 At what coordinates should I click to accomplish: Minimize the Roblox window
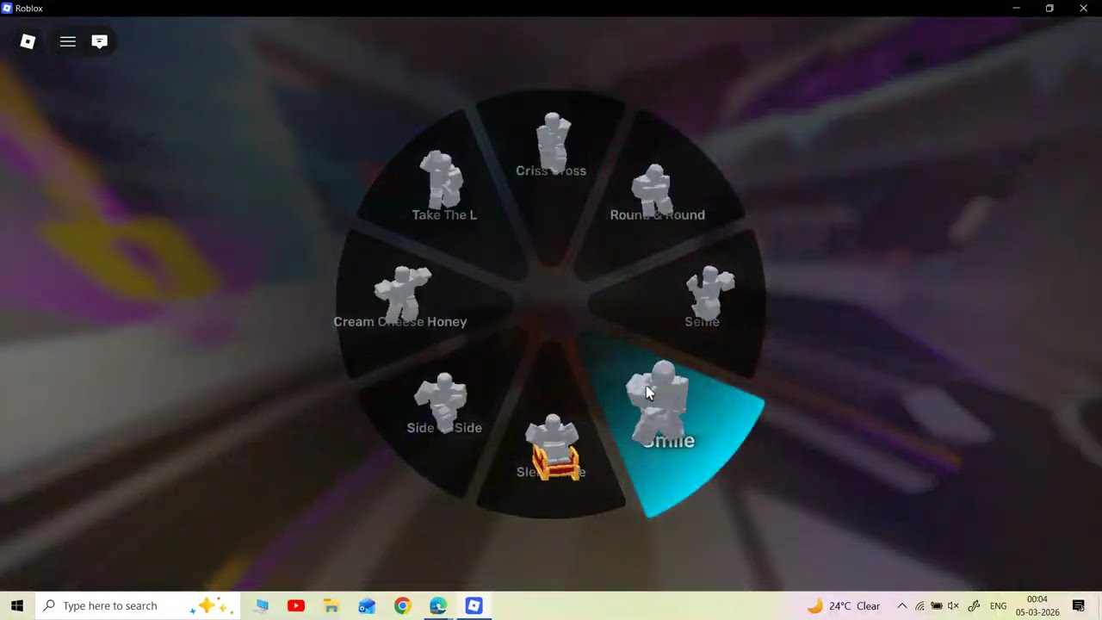(1016, 9)
